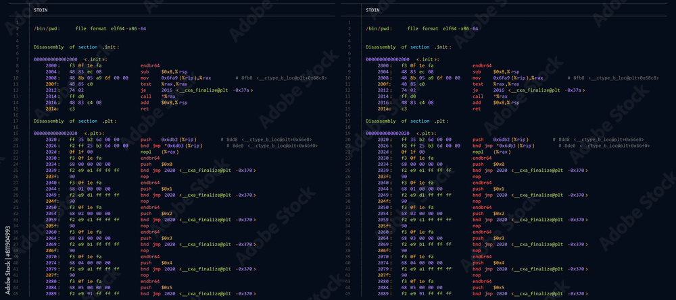The width and height of the screenshot is (676, 300).
Task: Click 'push $0x0' in right pane
Action: 489,164
